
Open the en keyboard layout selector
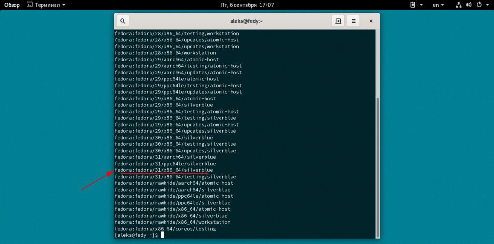click(x=439, y=5)
